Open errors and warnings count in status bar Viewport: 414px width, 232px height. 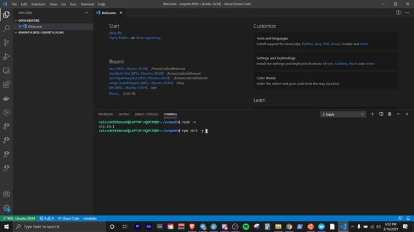pyautogui.click(x=47, y=218)
